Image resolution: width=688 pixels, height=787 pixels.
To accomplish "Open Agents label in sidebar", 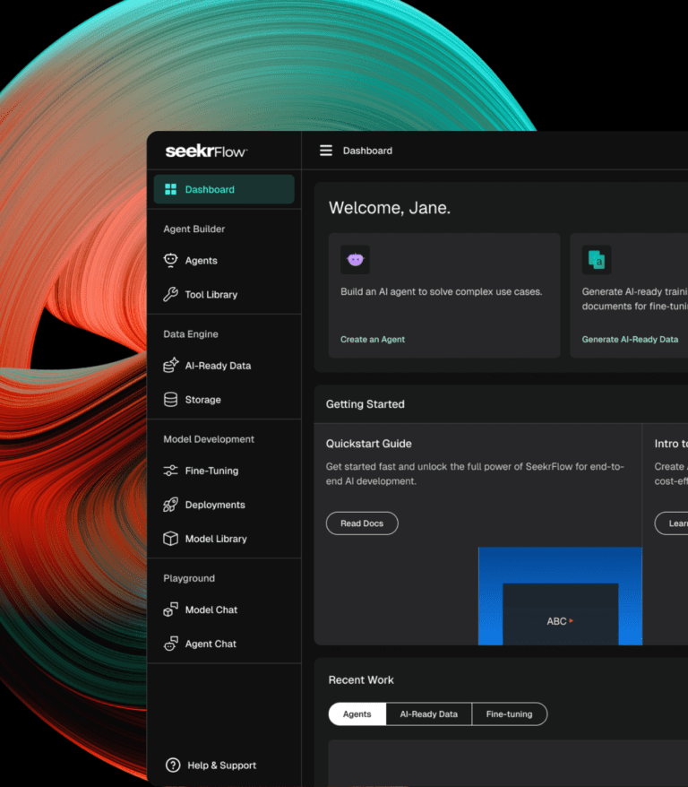I will pyautogui.click(x=201, y=261).
